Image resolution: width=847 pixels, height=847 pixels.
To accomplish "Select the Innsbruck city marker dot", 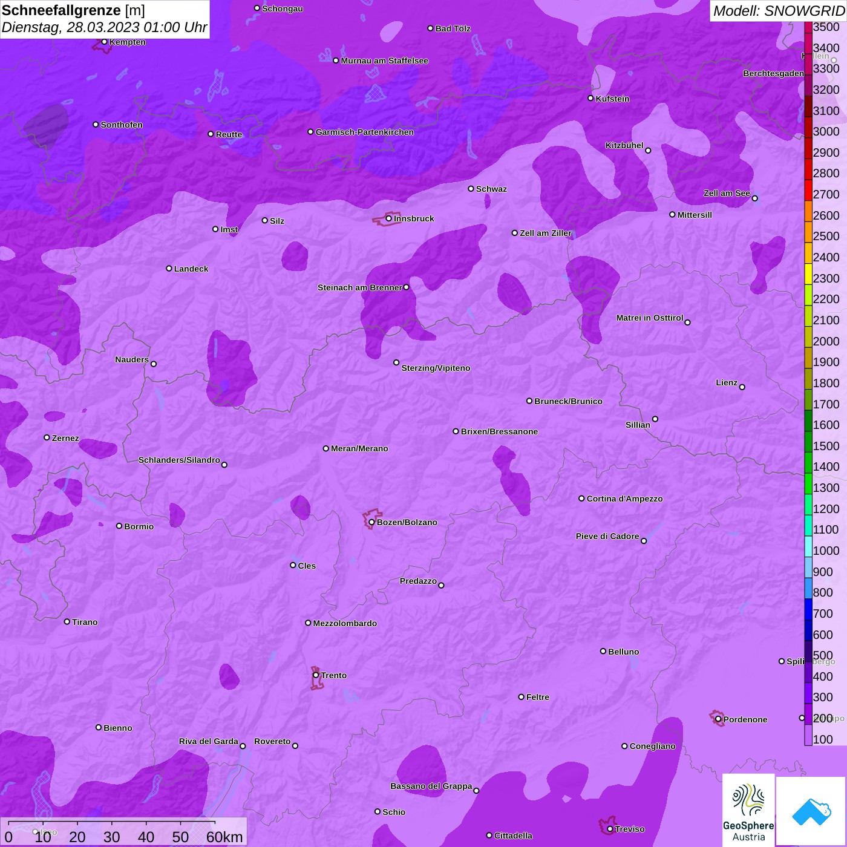I will point(389,218).
